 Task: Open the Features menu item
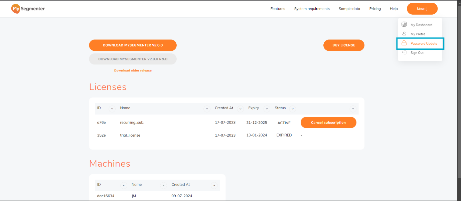tap(278, 9)
